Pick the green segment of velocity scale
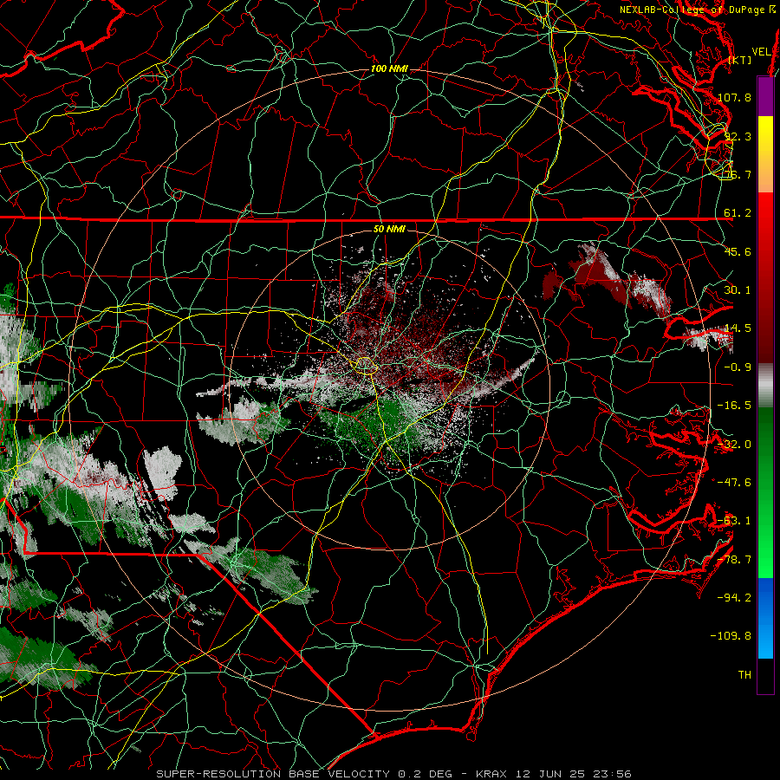The image size is (780, 780). coord(765,493)
